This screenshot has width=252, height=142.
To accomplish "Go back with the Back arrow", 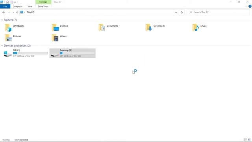I will [4, 12].
